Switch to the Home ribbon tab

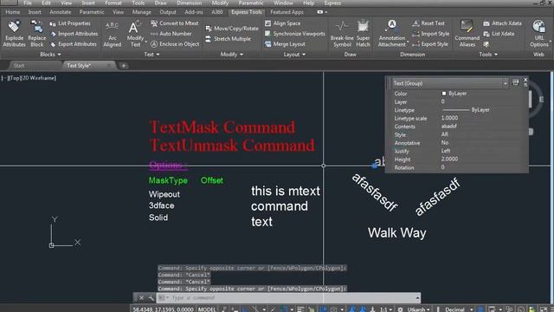click(13, 12)
